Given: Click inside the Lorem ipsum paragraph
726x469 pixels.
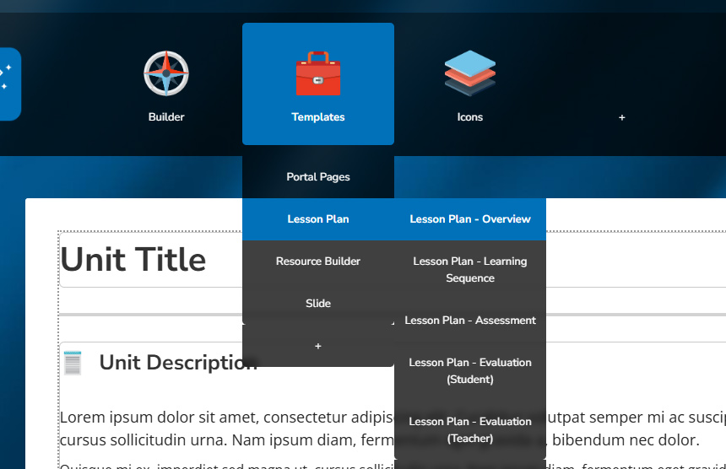Looking at the screenshot, I should click(x=211, y=429).
